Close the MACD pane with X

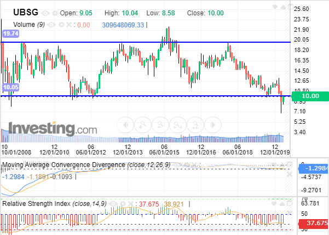pyautogui.click(x=290, y=174)
